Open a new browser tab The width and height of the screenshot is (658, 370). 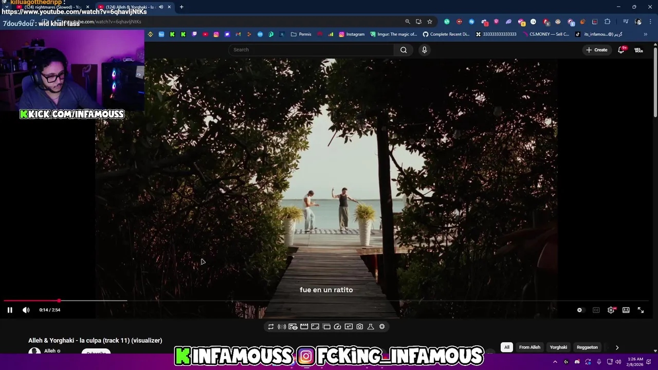[x=181, y=7]
